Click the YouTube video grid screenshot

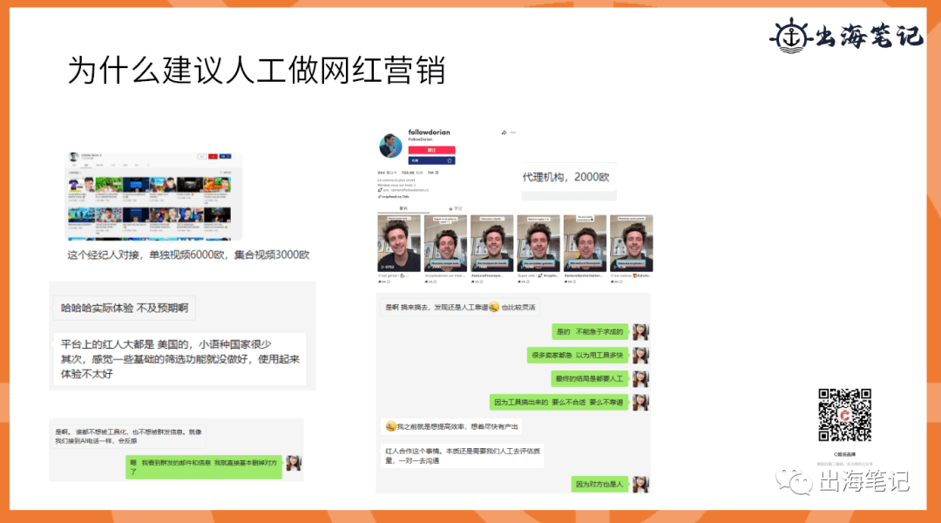click(153, 196)
